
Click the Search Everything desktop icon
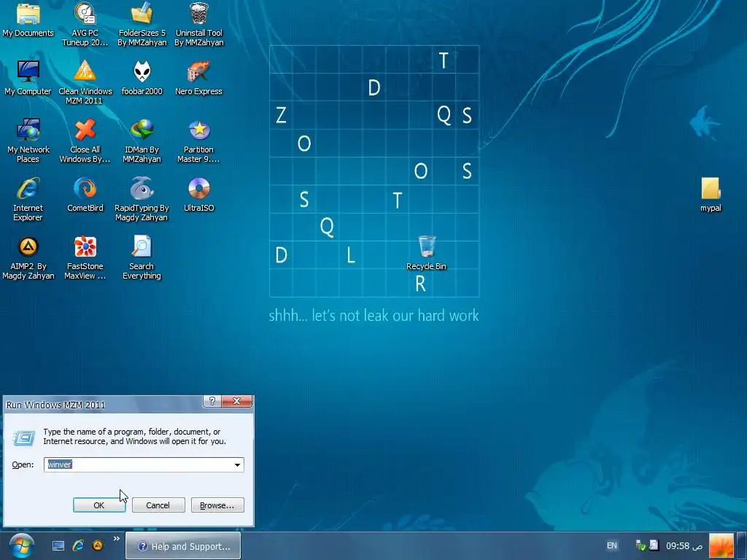click(x=142, y=257)
